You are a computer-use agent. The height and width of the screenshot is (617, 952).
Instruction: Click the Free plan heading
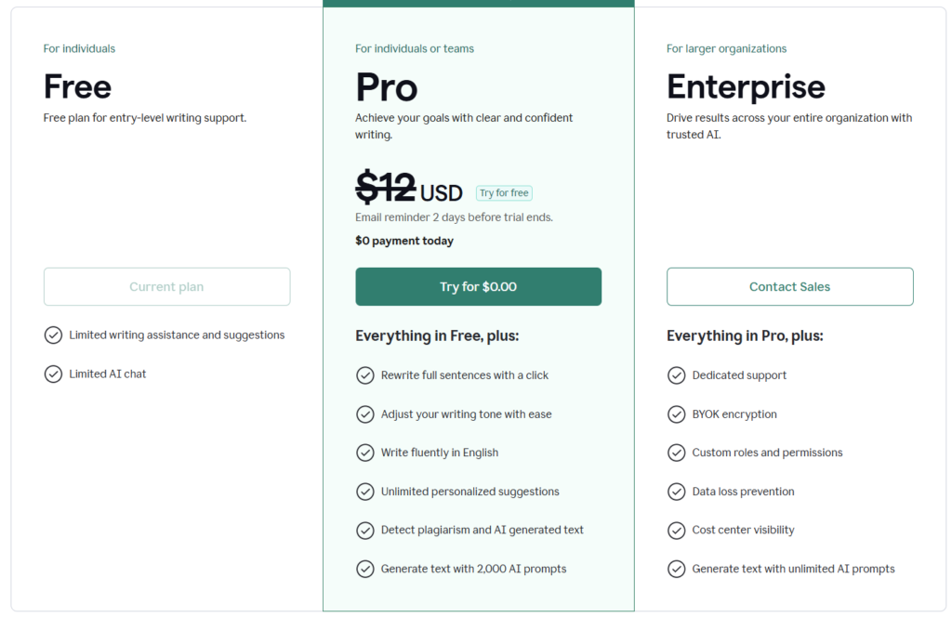click(x=77, y=87)
